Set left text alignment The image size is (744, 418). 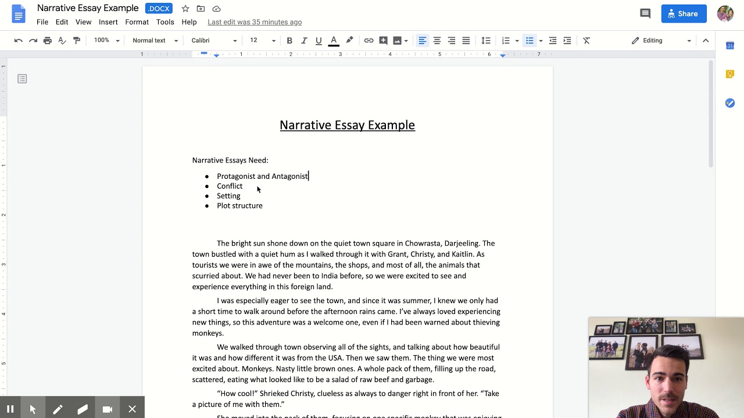click(423, 41)
